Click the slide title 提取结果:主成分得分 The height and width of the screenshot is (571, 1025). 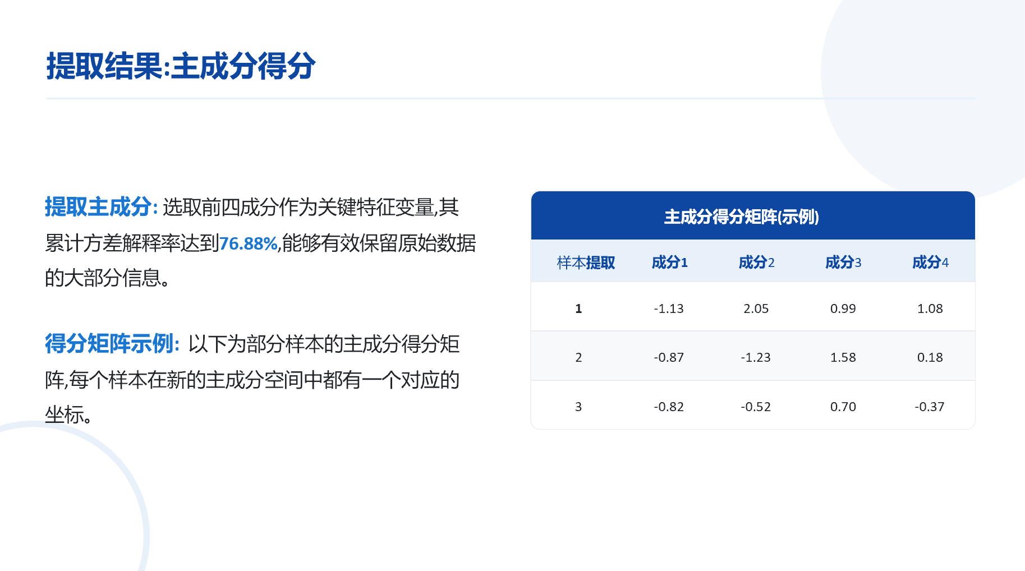click(x=181, y=66)
